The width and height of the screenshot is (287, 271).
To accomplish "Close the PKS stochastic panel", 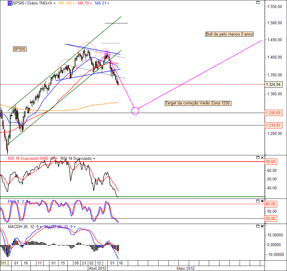I will pyautogui.click(x=262, y=201).
